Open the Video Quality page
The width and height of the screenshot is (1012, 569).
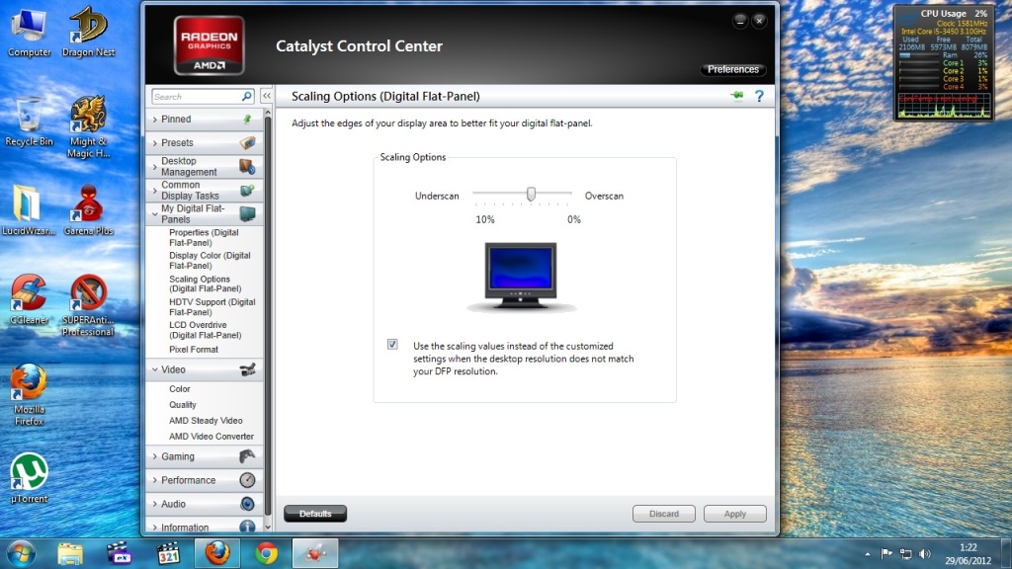(x=183, y=404)
